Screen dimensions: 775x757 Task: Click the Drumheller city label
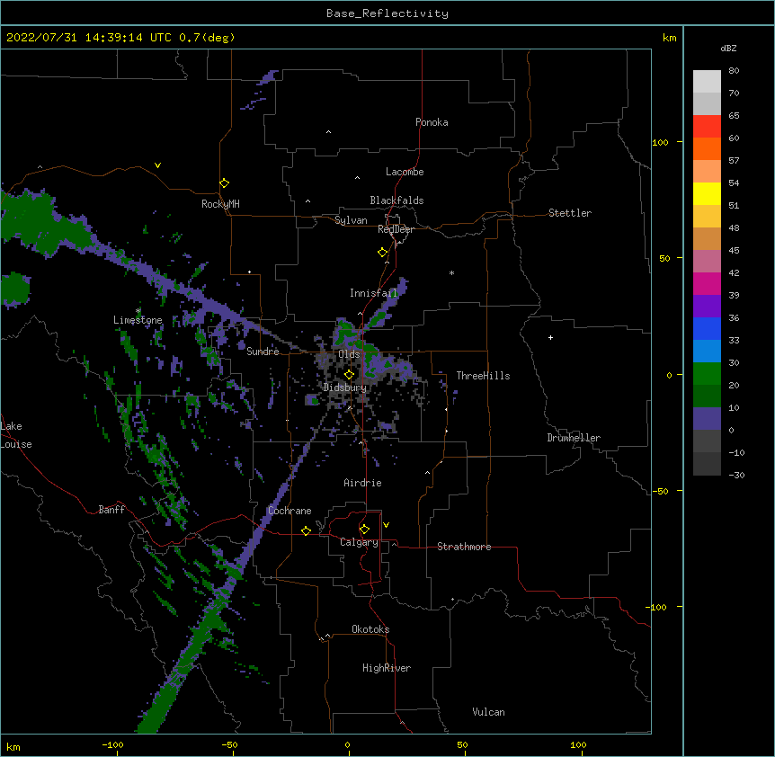tap(574, 438)
